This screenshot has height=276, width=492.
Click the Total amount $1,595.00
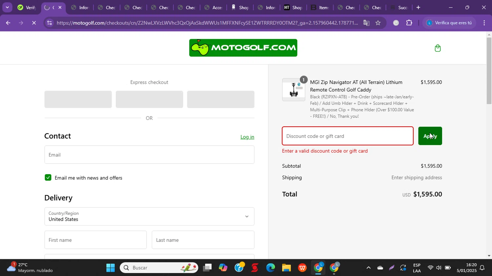[427, 194]
